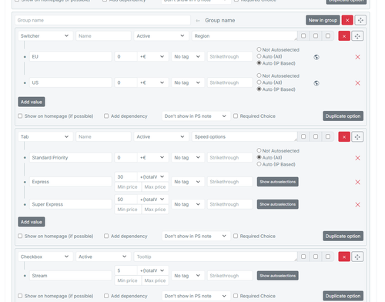Remove the US value

pos(357,83)
